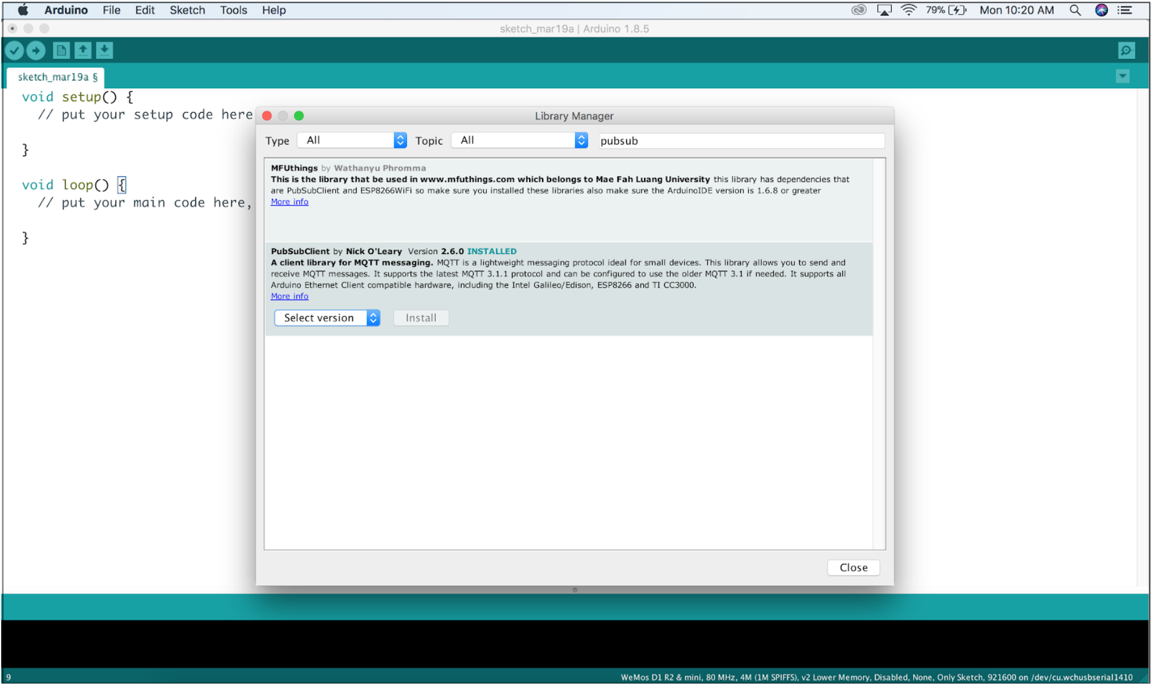
Task: Open a sketch with the Open icon
Action: click(x=83, y=50)
